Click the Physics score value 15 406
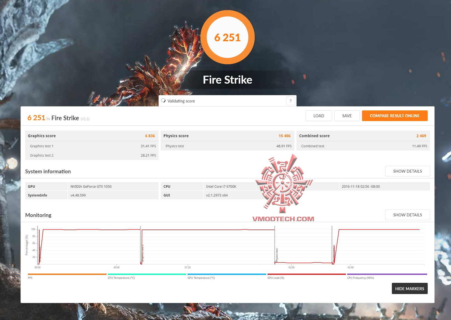This screenshot has width=451, height=320. click(x=285, y=136)
